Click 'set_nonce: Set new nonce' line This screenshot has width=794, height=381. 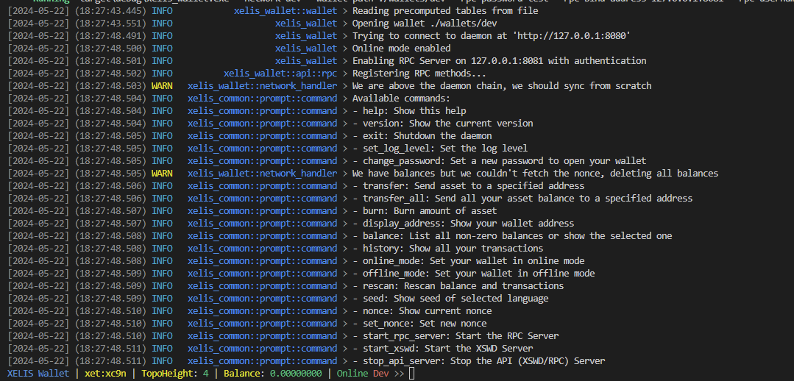coord(419,324)
